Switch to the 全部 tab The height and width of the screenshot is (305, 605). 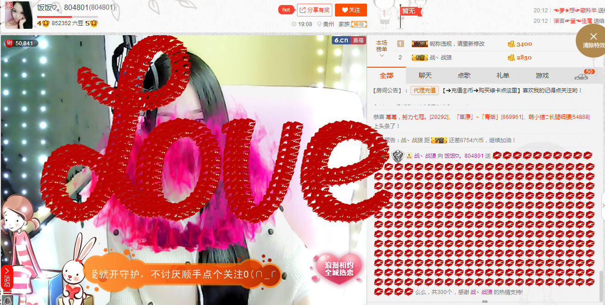pyautogui.click(x=386, y=75)
